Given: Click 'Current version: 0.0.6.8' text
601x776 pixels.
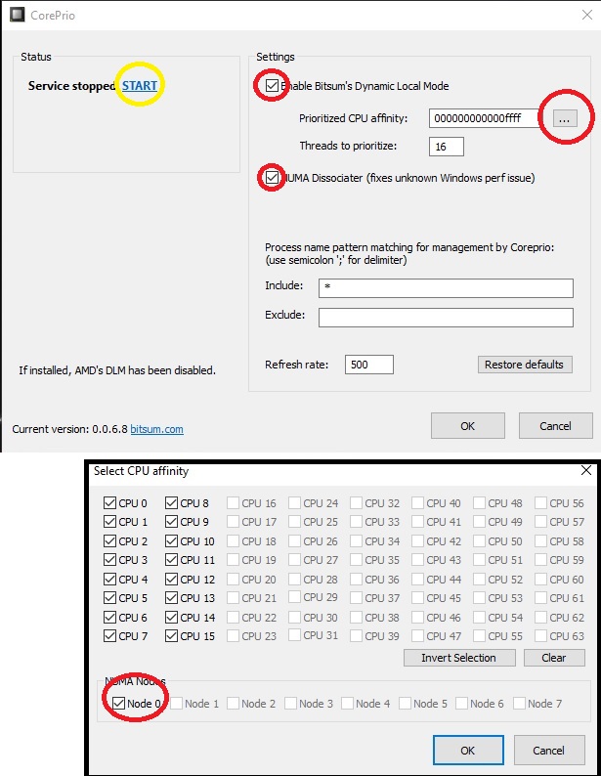Looking at the screenshot, I should pos(69,429).
